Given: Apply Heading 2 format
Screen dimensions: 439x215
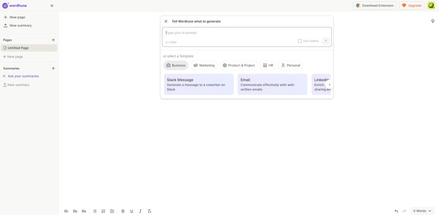Looking at the screenshot, I should click(75, 211).
